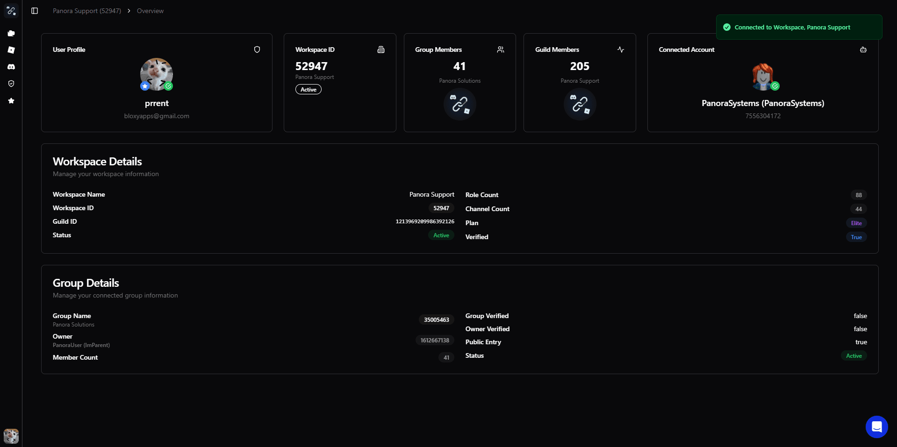Open the Discord icon in sidebar
This screenshot has width=897, height=447.
point(11,67)
